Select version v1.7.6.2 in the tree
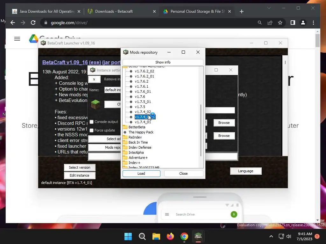 (141, 81)
